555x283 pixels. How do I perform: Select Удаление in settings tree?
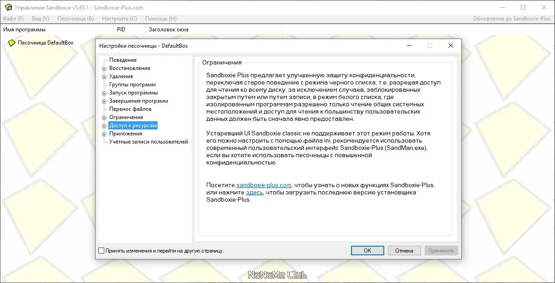(x=121, y=76)
